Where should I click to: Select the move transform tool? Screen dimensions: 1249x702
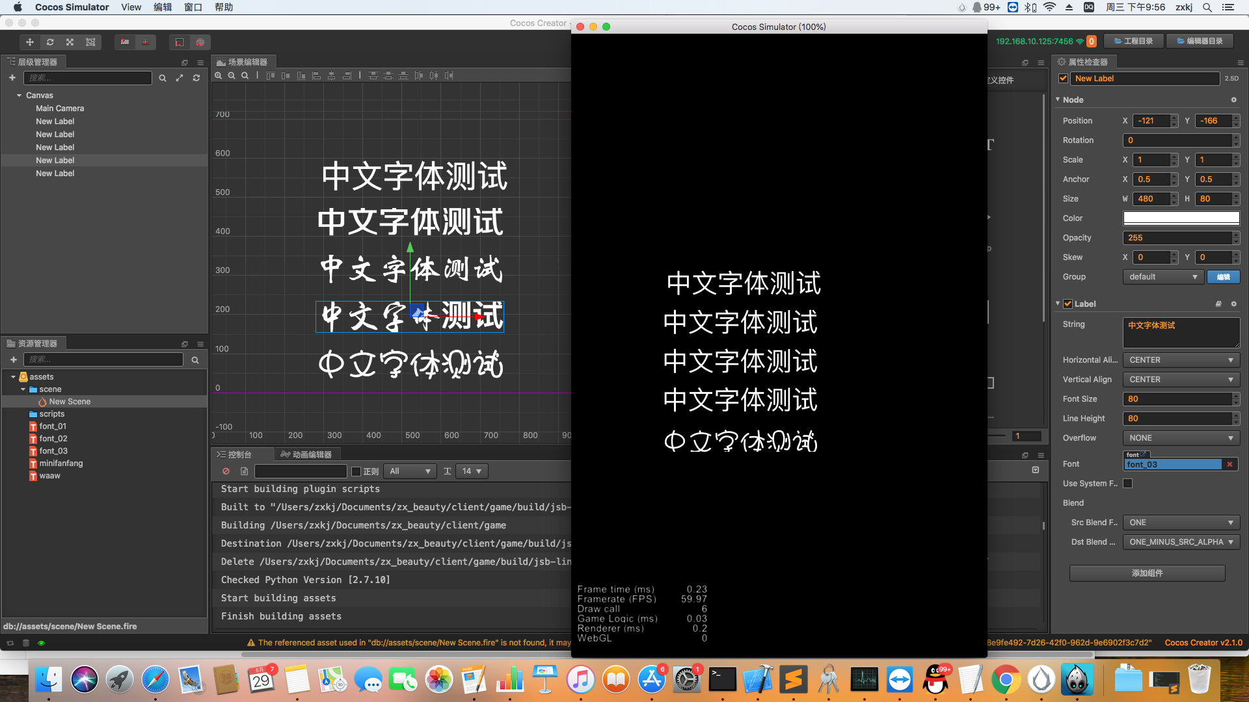[x=30, y=42]
